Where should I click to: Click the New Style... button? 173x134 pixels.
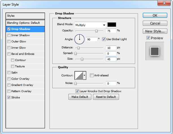coord(155,31)
